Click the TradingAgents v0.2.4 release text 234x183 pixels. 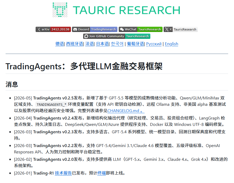click(53, 118)
